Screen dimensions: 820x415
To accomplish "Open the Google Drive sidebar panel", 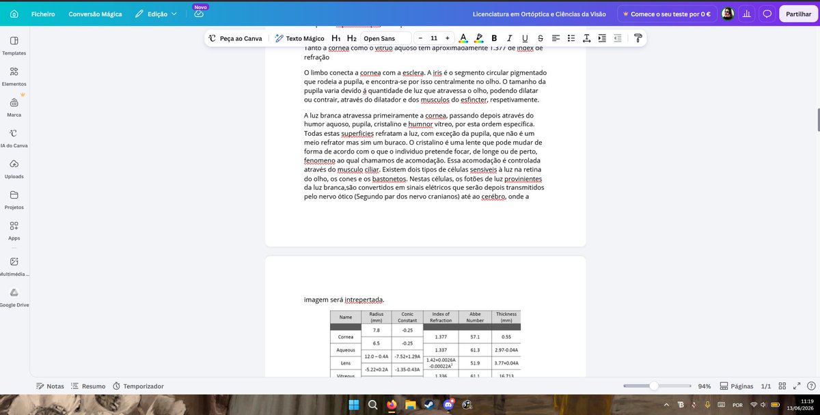I will tap(14, 298).
